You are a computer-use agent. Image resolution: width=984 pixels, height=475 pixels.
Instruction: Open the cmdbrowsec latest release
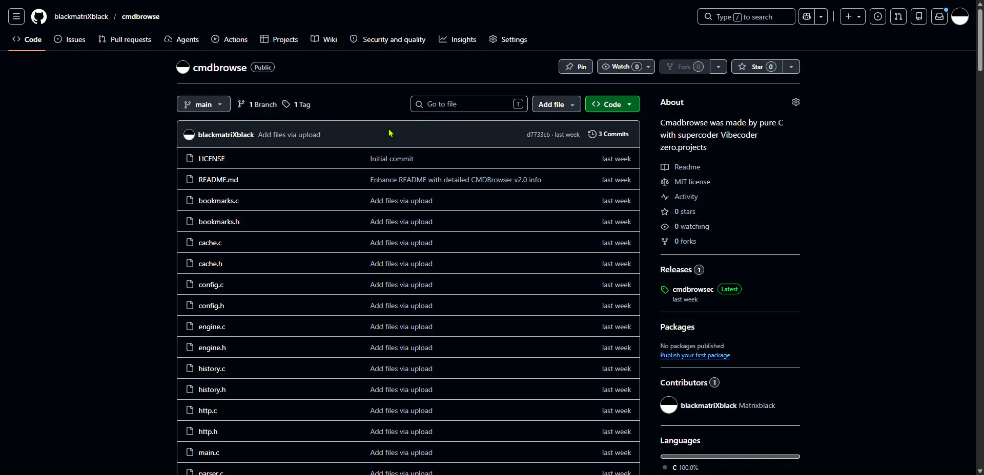point(693,289)
